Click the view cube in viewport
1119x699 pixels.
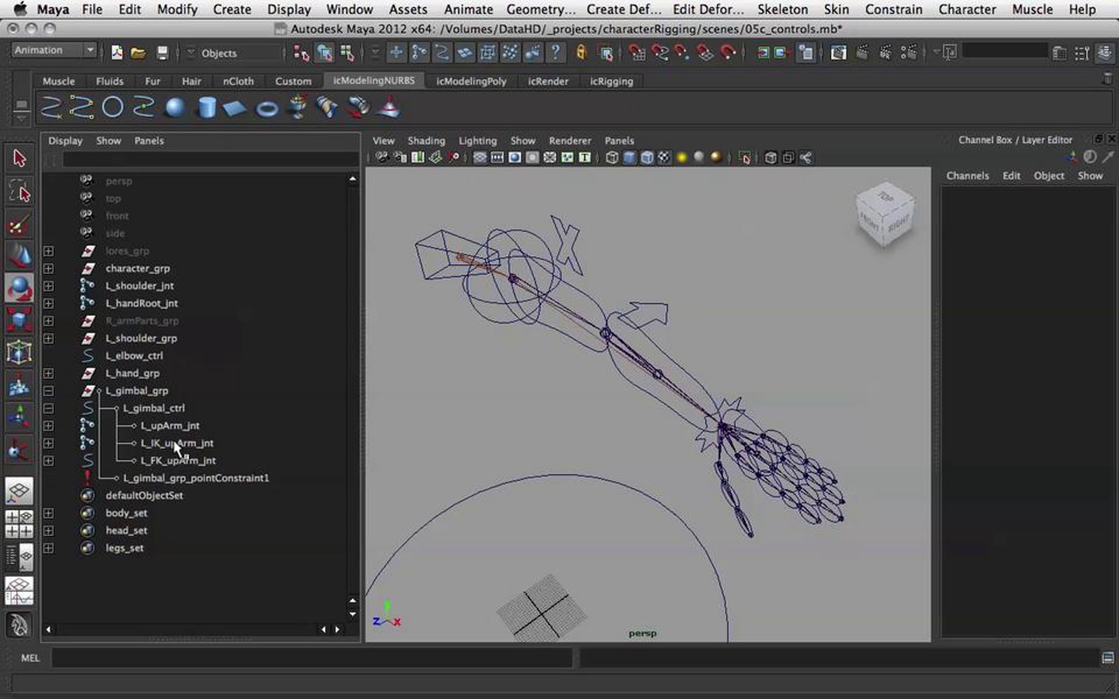(x=884, y=214)
